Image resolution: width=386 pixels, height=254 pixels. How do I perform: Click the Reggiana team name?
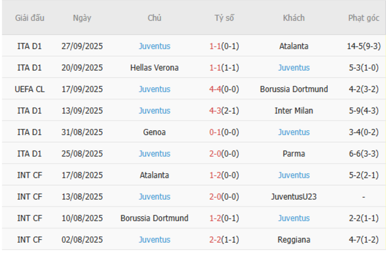click(x=294, y=239)
